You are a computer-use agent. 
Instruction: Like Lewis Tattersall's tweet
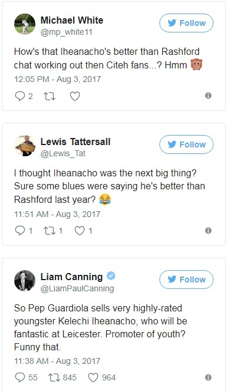tap(80, 231)
